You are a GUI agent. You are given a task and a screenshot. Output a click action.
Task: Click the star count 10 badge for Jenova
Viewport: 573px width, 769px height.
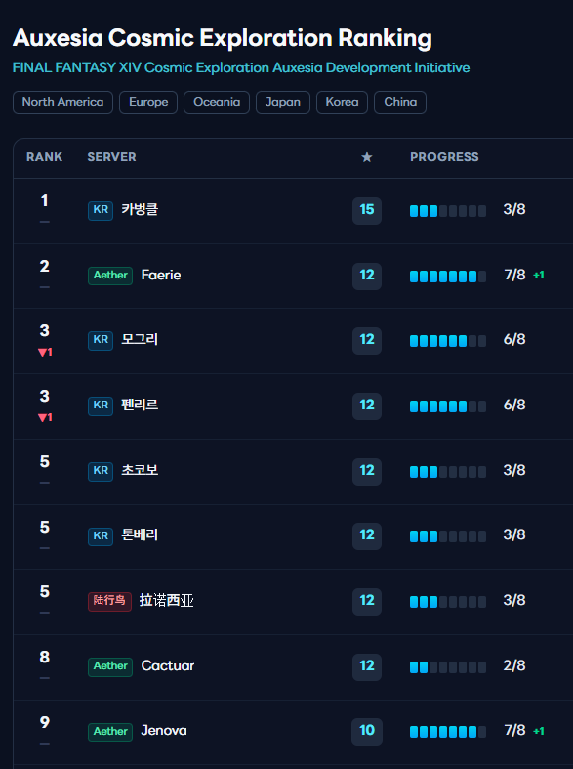click(x=367, y=731)
